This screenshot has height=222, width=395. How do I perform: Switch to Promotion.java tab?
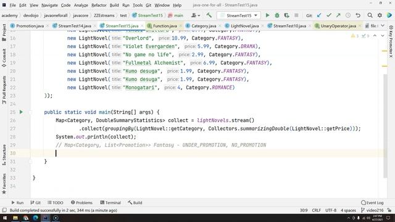point(30,26)
